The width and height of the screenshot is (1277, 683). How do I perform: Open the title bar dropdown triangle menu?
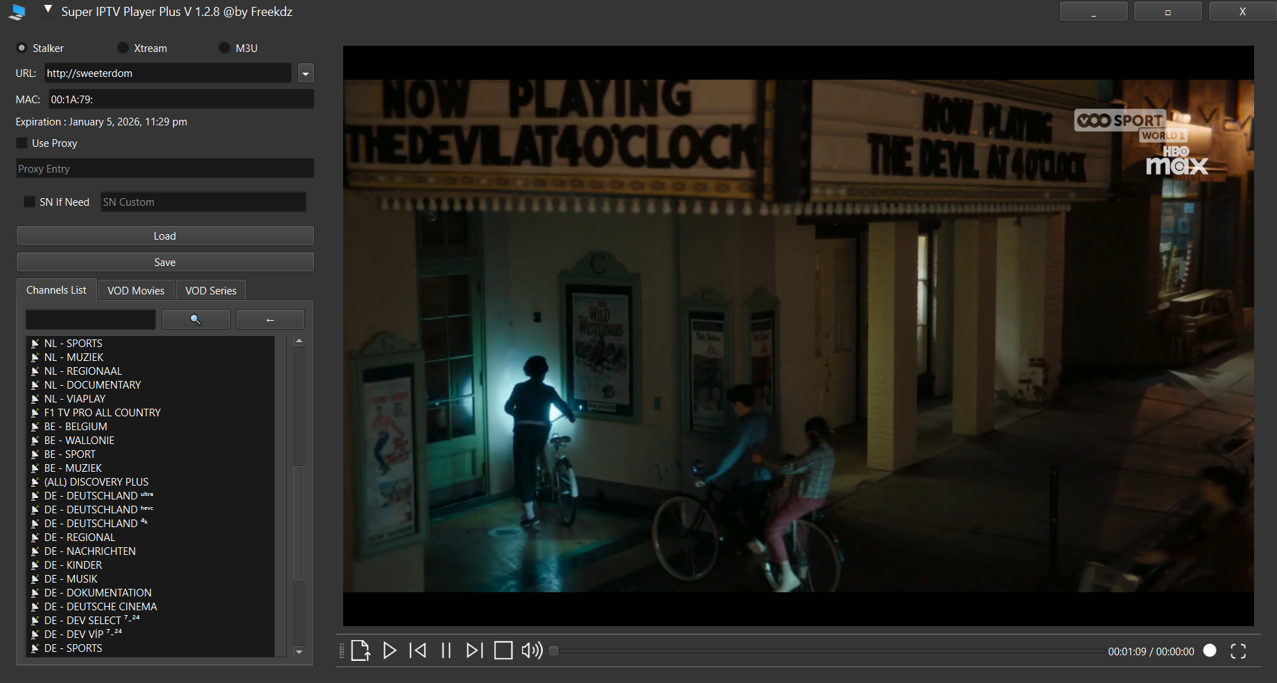click(x=48, y=9)
